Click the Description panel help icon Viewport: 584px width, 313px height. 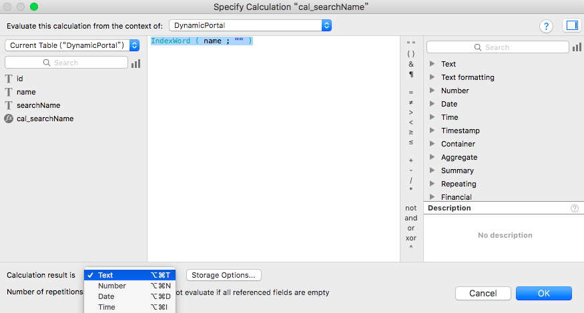(x=575, y=208)
